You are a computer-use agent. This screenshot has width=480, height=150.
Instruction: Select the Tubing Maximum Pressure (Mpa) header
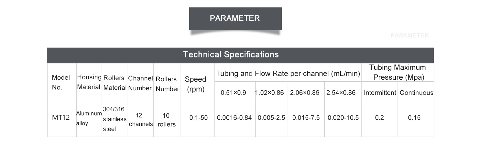click(398, 73)
